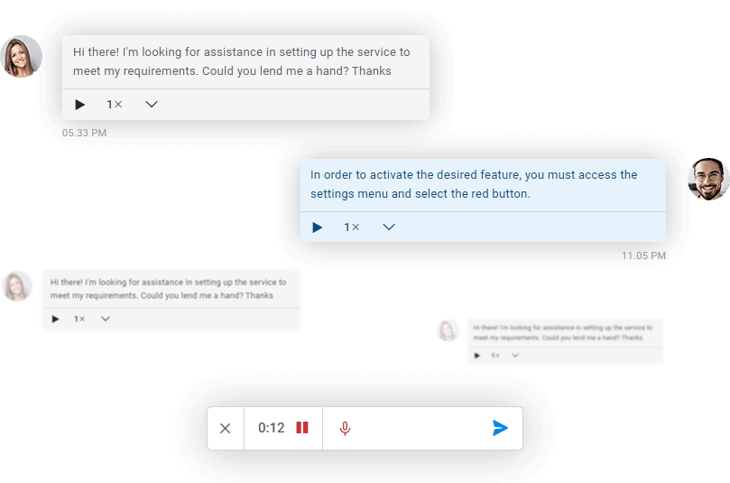730x483 pixels.
Task: Play the medium-sized gray message audio
Action: coord(56,319)
